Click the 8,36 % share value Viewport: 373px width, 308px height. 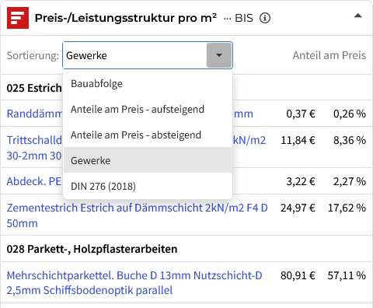350,140
